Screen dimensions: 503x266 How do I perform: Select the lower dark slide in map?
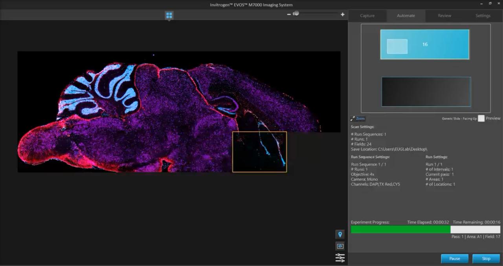pos(426,92)
